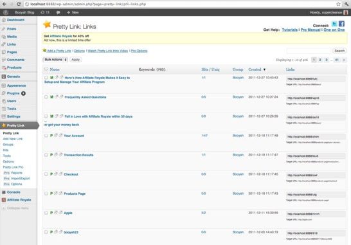The height and width of the screenshot is (245, 351).
Task: Check the Your Account row
Action: 46,136
